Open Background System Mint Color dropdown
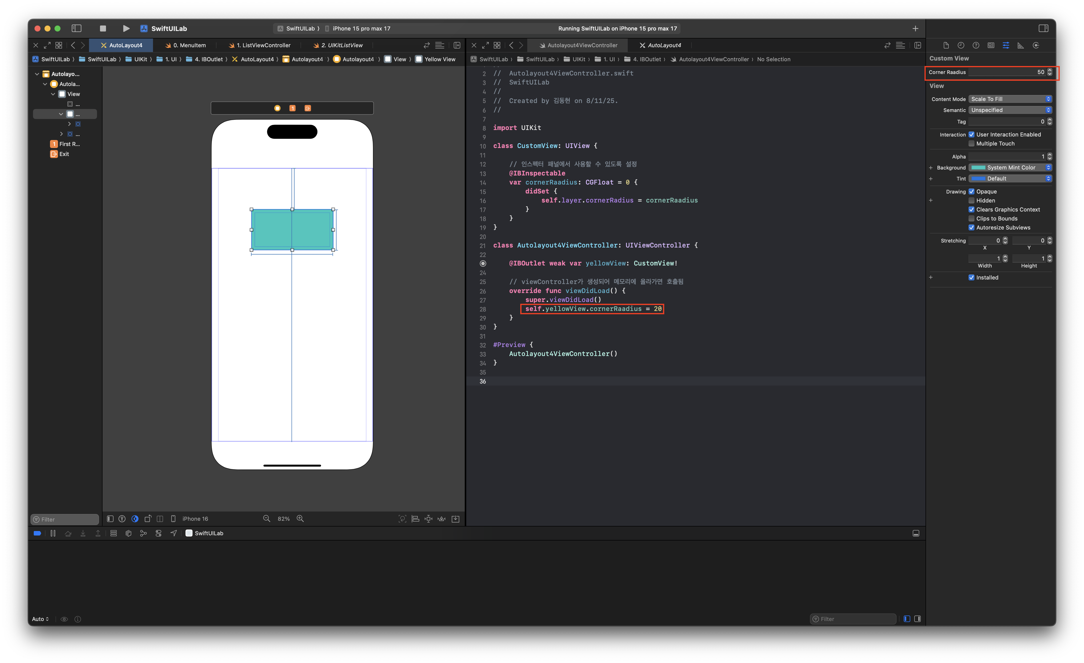1084x663 pixels. coord(1010,167)
